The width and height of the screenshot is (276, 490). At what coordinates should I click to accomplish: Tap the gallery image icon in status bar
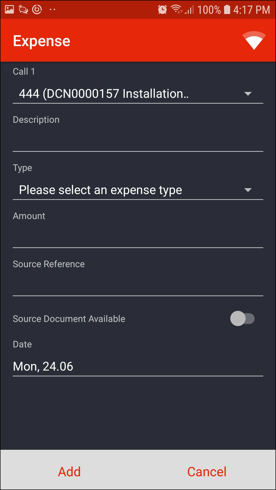click(x=9, y=10)
